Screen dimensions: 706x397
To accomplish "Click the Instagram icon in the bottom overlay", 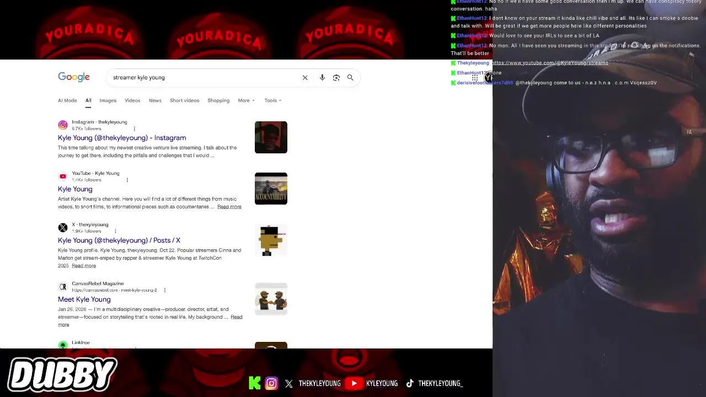I will coord(271,383).
